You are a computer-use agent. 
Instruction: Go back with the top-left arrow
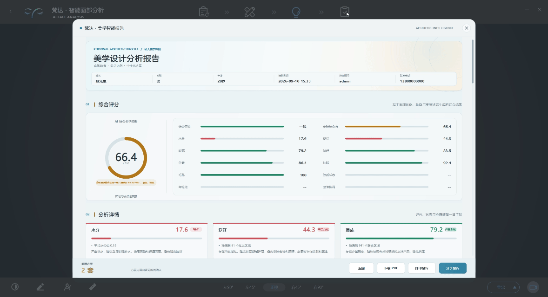point(11,12)
